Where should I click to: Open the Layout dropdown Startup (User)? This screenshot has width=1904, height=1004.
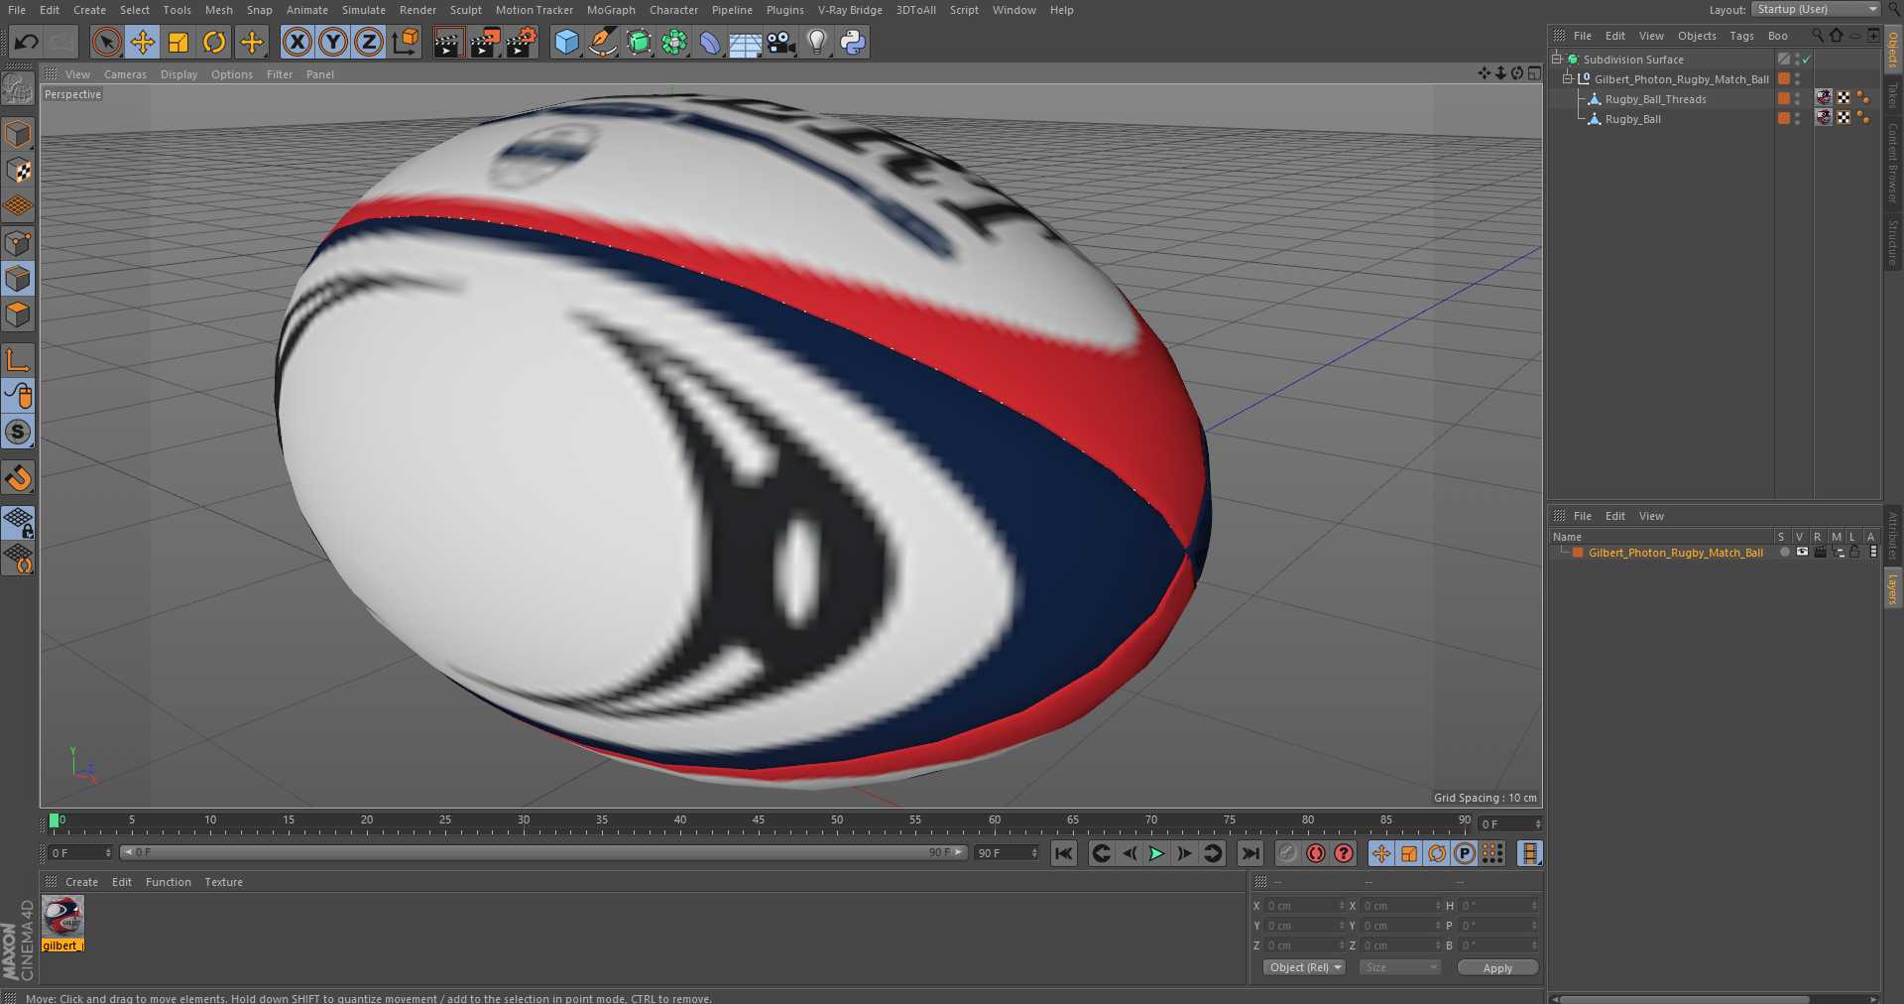[1816, 9]
